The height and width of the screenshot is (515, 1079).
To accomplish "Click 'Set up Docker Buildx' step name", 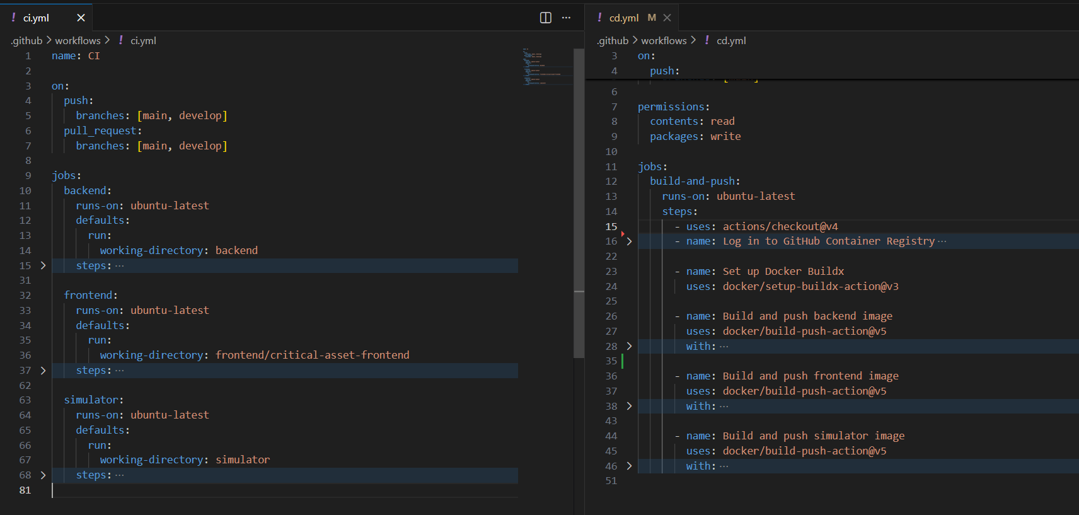I will 783,271.
